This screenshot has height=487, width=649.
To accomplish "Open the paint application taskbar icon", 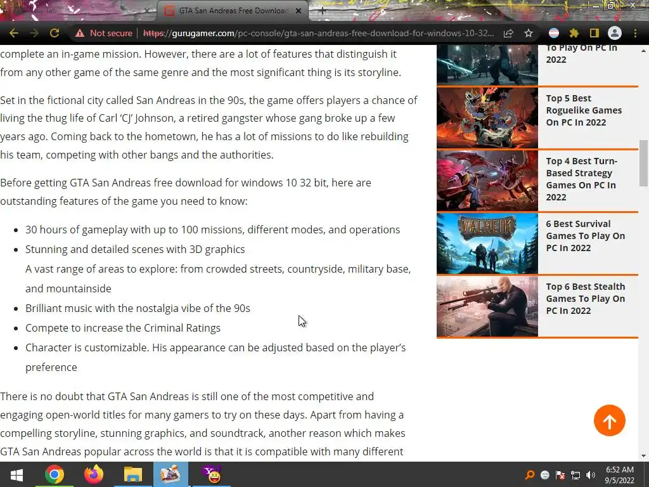I will (170, 474).
